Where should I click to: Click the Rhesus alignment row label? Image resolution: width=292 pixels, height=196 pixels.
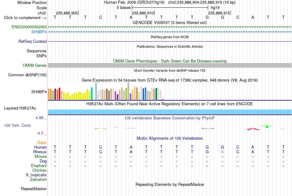click(40, 152)
